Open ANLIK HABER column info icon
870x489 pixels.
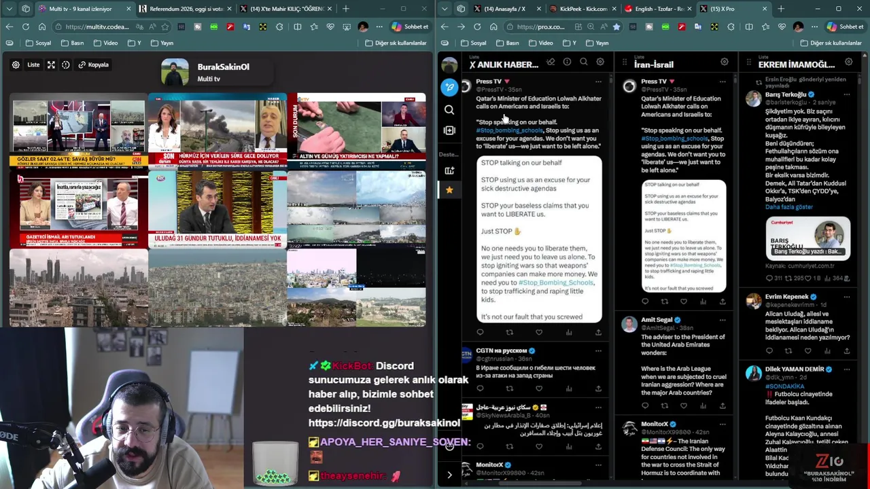tap(568, 62)
